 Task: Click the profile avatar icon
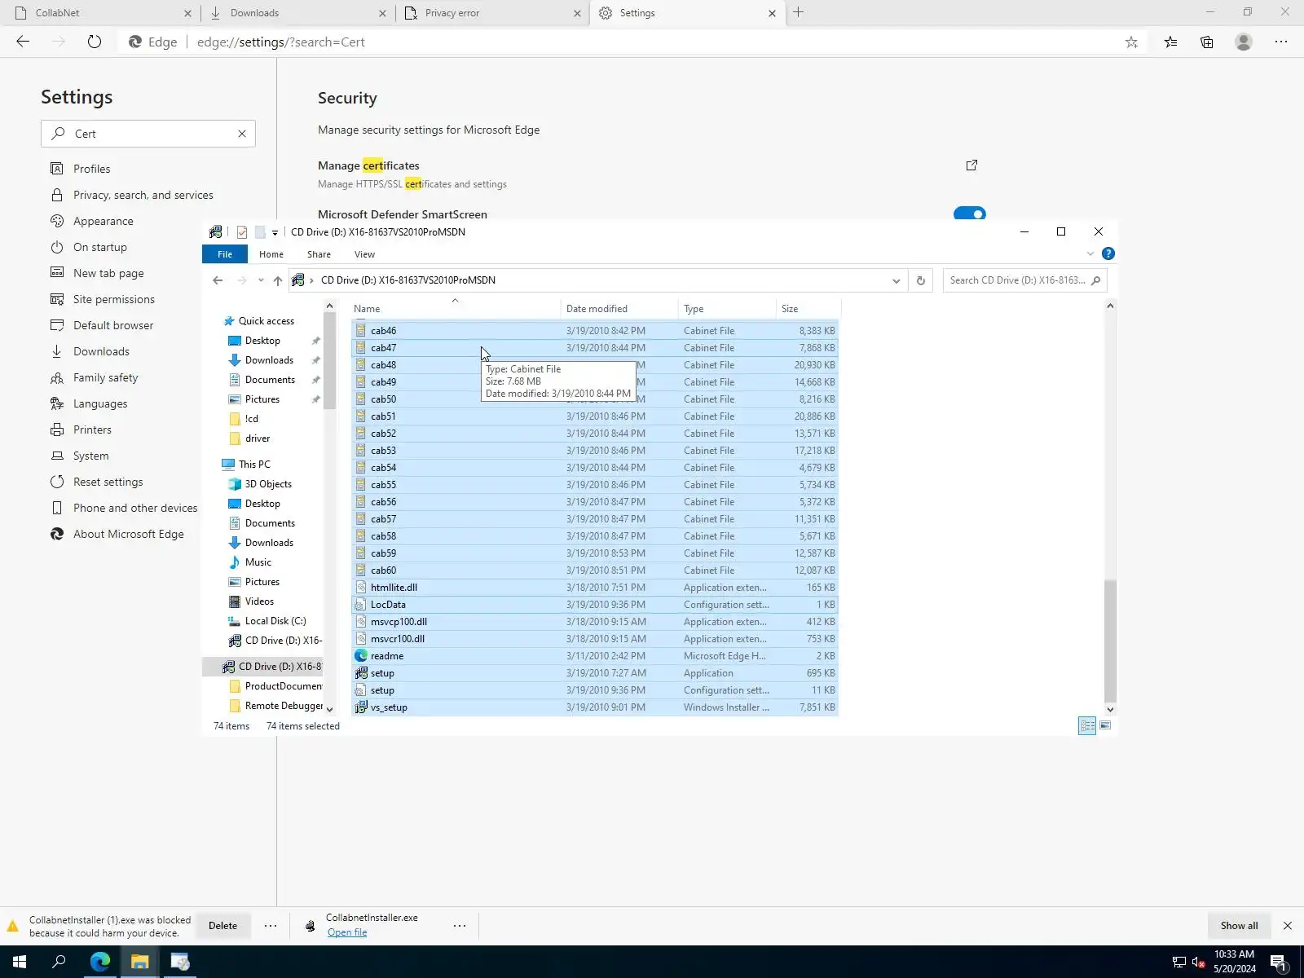click(x=1244, y=42)
